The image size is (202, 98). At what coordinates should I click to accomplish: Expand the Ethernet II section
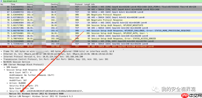tap(2, 54)
